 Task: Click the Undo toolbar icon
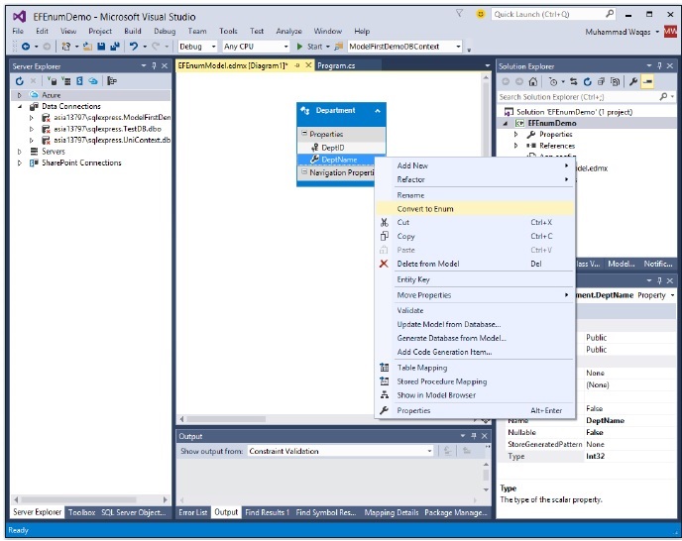coord(134,47)
